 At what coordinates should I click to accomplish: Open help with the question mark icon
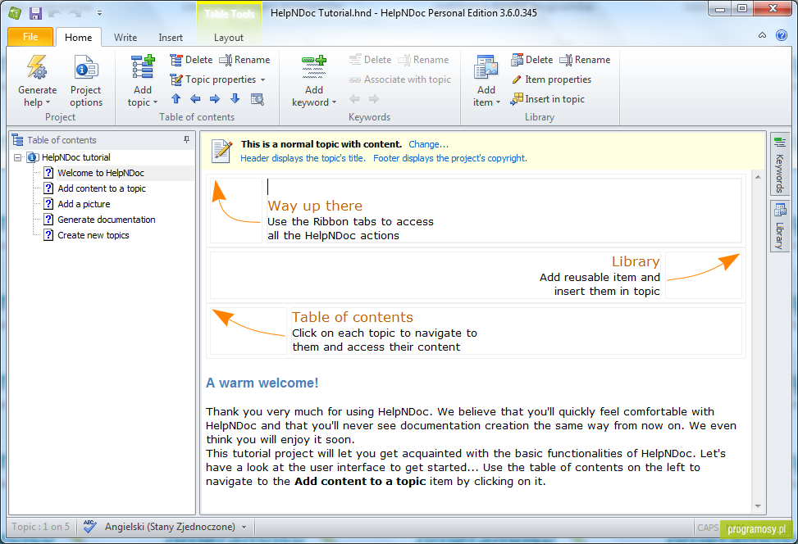pyautogui.click(x=782, y=35)
